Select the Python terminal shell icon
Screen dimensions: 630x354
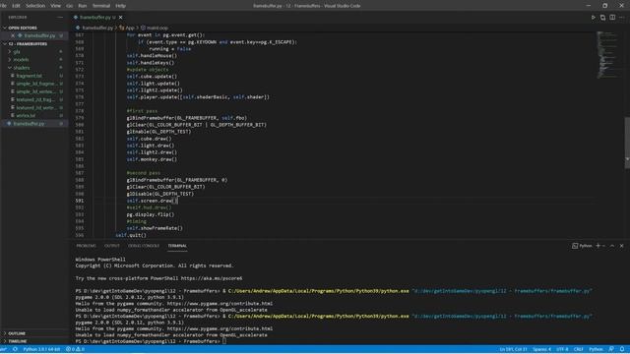[x=575, y=246]
